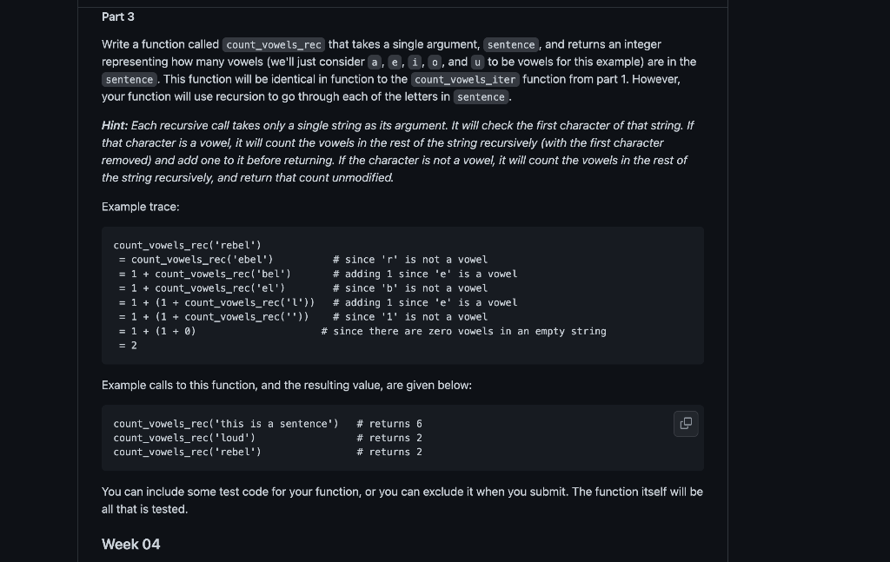Screen dimensions: 890x562
Task: Click the inline code chip for vowel 'o'
Action: (435, 63)
